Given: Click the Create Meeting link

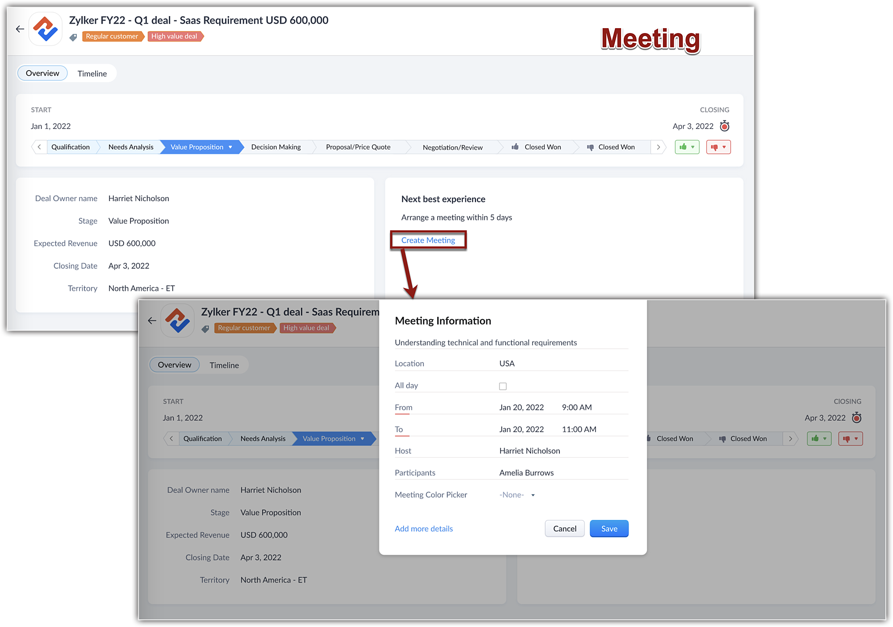Looking at the screenshot, I should 428,240.
